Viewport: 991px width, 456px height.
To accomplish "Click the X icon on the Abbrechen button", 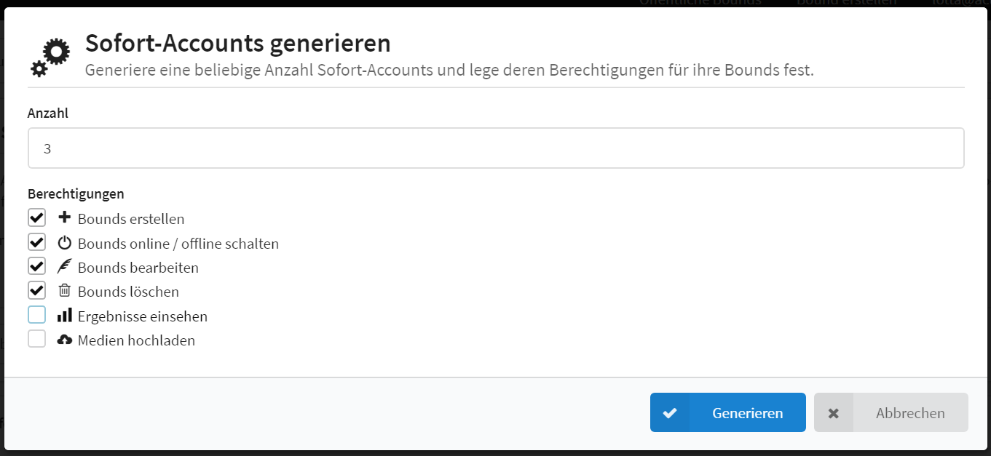I will pyautogui.click(x=834, y=413).
